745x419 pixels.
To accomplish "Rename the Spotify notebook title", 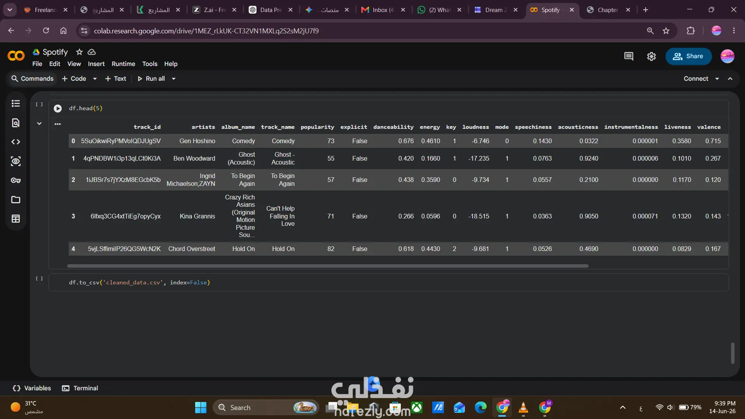I will pos(55,52).
